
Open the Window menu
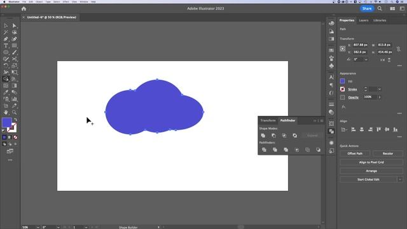(83, 1)
